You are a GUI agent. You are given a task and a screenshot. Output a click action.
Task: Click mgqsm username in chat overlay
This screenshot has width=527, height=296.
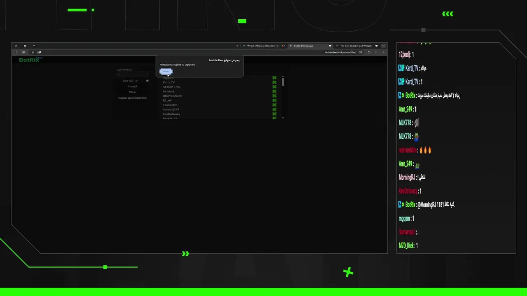405,219
